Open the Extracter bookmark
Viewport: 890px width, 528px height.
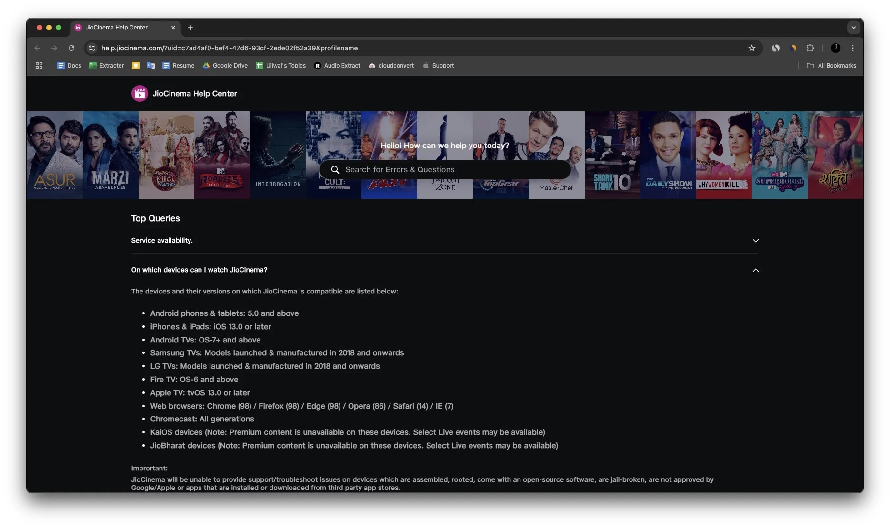click(x=107, y=66)
